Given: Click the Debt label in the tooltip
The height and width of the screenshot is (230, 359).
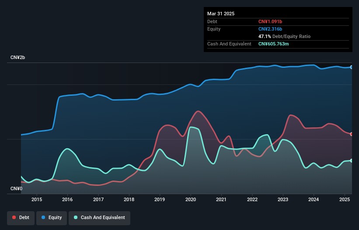Looking at the screenshot, I should tap(212, 21).
